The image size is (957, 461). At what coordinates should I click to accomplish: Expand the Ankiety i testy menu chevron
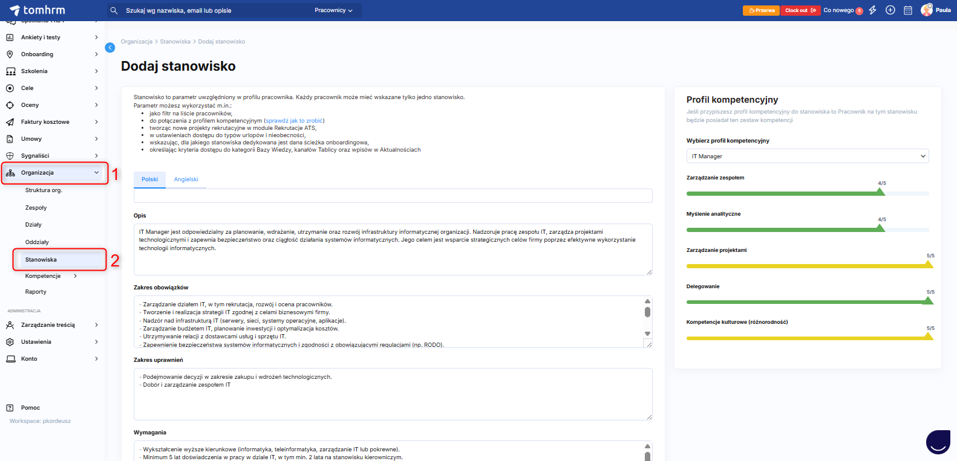pos(96,37)
